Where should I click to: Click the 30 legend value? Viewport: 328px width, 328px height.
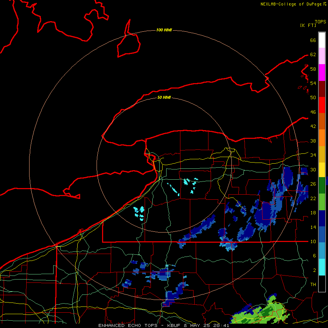(x=313, y=169)
